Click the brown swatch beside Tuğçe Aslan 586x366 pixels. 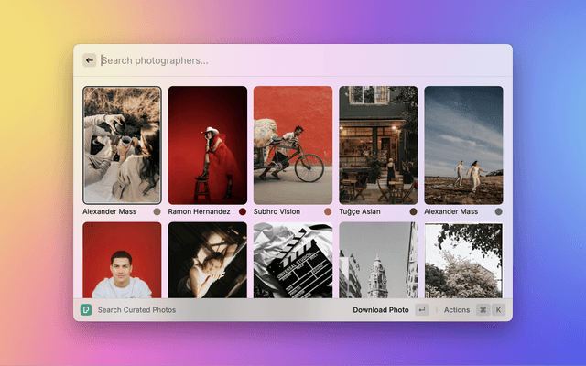point(413,211)
